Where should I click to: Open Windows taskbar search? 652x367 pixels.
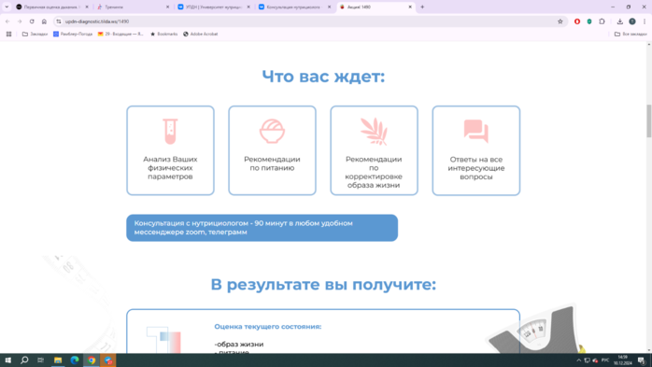click(x=24, y=360)
